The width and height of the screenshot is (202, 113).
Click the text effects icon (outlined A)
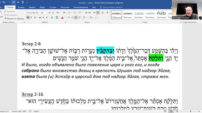click(x=52, y=17)
